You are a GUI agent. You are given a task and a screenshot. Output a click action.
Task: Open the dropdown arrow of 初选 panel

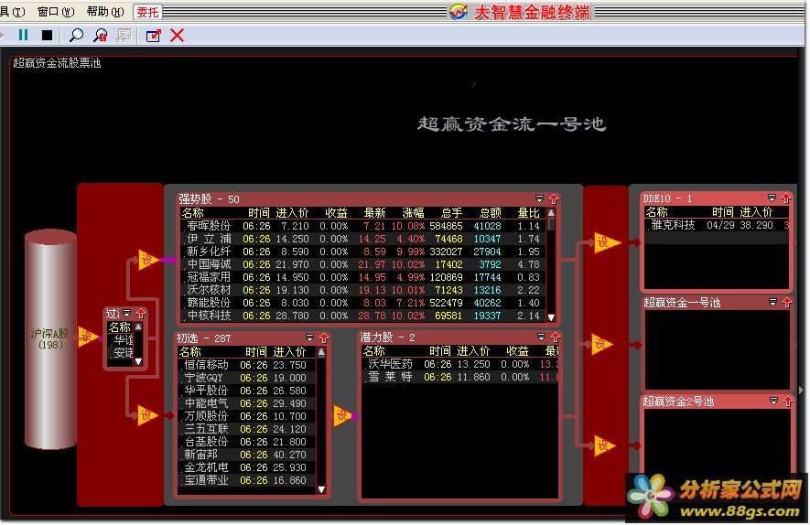click(309, 337)
